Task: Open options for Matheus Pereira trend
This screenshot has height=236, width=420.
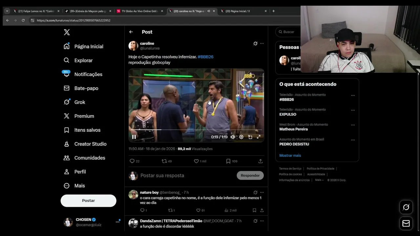Action: (353, 125)
